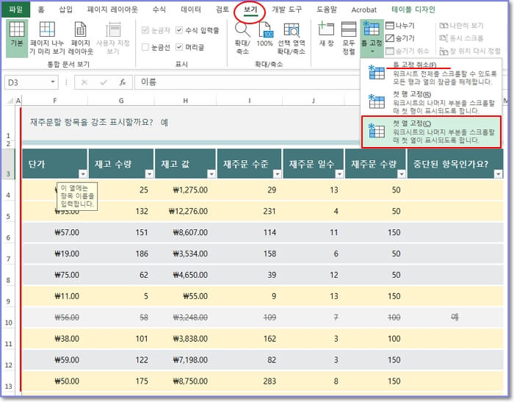Click 창 위치 다시 정렬 icon

[444, 51]
